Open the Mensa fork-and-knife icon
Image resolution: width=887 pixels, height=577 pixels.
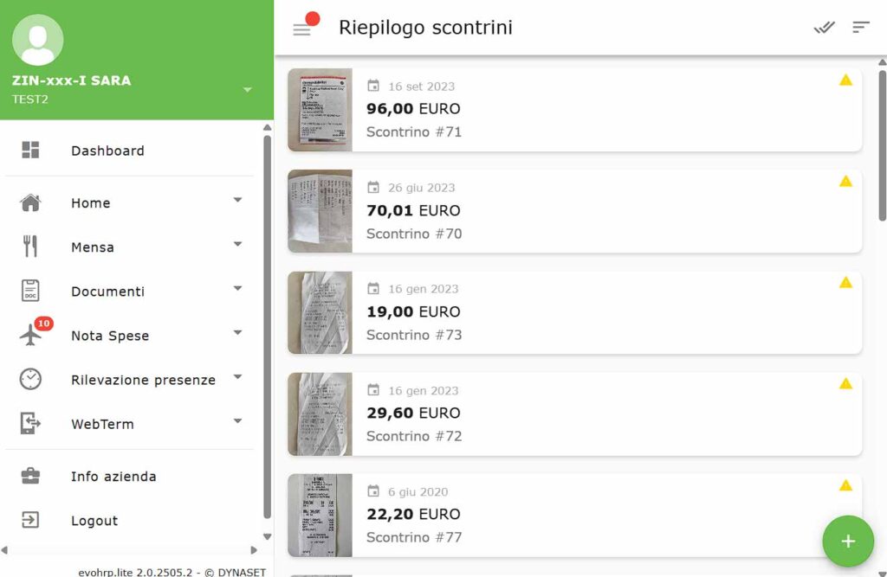tap(31, 247)
